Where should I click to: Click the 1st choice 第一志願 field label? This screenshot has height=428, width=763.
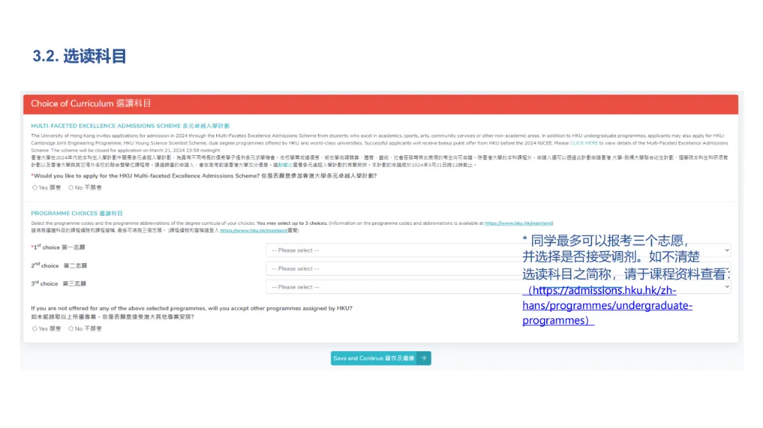point(59,247)
